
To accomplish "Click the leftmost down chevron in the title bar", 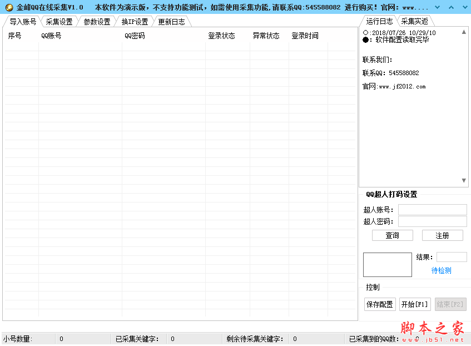I will coord(437,7).
